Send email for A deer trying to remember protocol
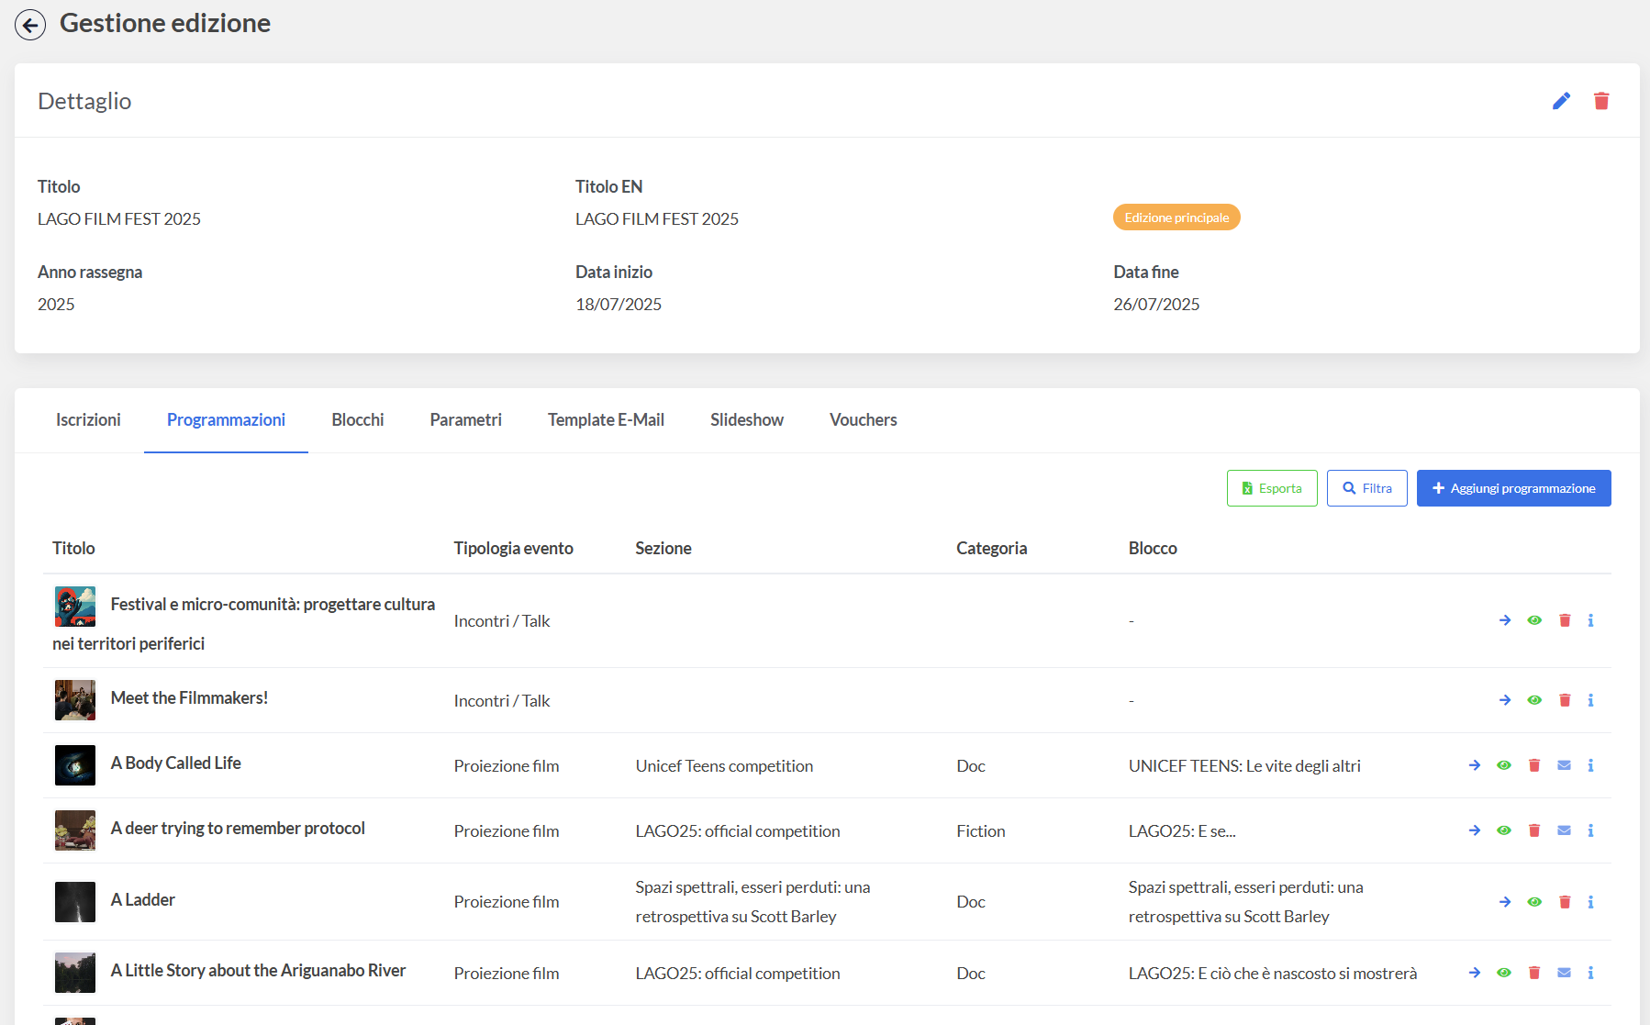The image size is (1650, 1025). (1564, 830)
